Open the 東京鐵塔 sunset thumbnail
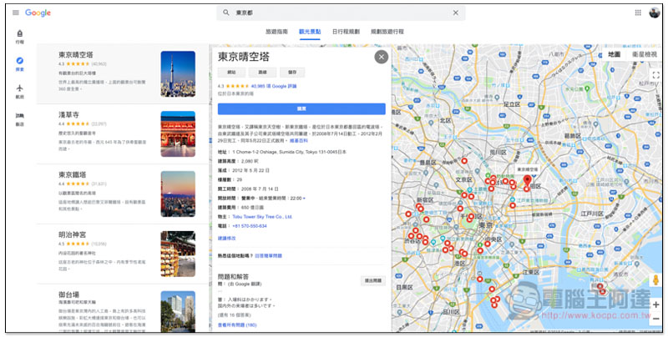Image resolution: width=668 pixels, height=337 pixels. point(178,194)
